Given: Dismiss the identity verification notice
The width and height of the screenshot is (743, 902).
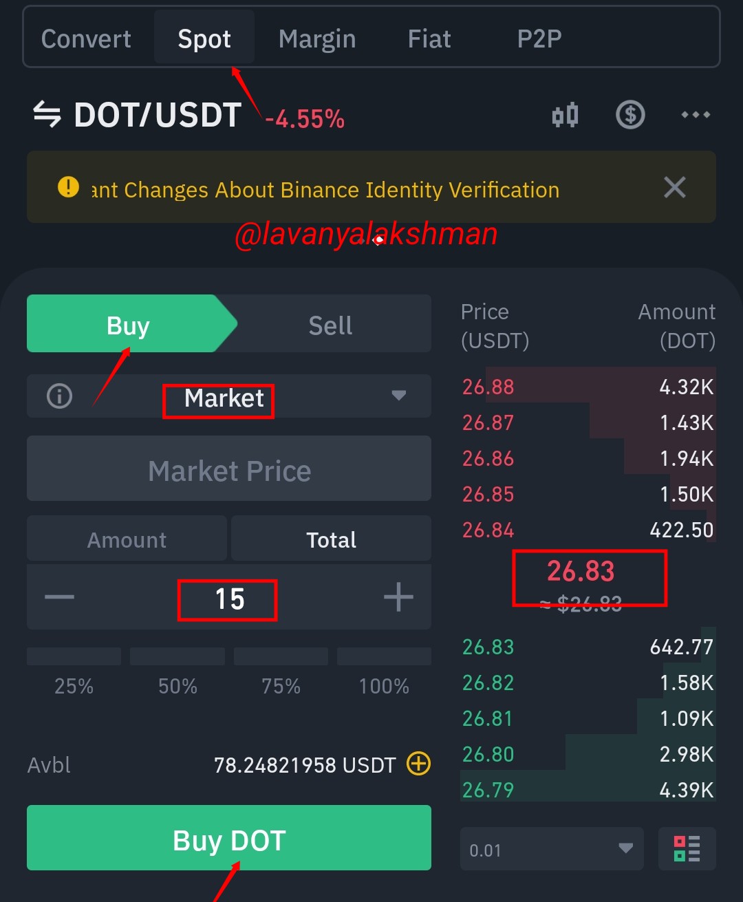Looking at the screenshot, I should point(674,187).
